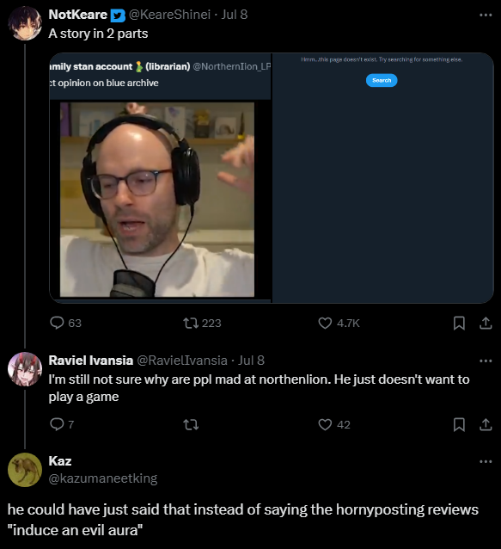
Task: Open more options on Kaz's tweet
Action: pyautogui.click(x=486, y=461)
